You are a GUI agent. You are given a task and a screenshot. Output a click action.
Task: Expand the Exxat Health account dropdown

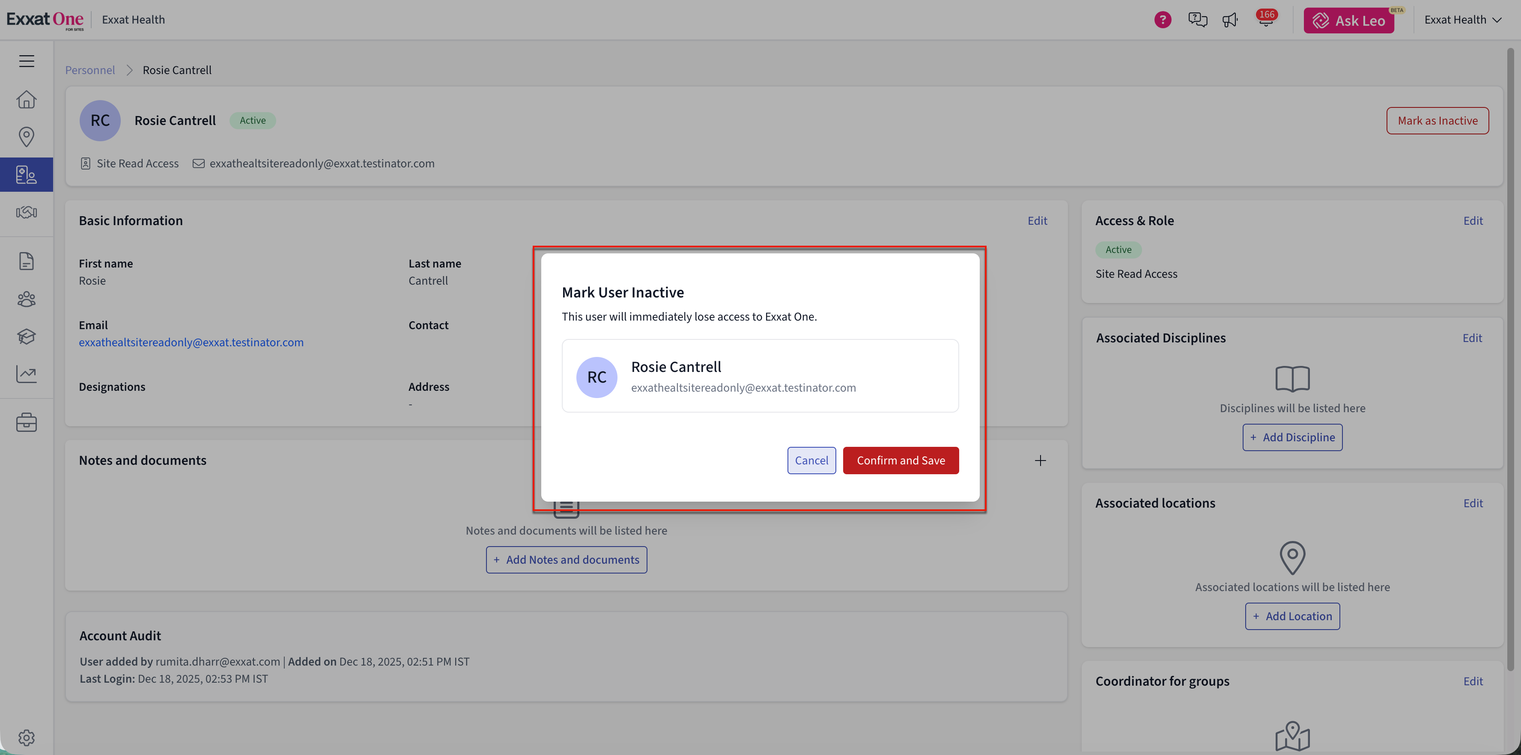tap(1462, 20)
